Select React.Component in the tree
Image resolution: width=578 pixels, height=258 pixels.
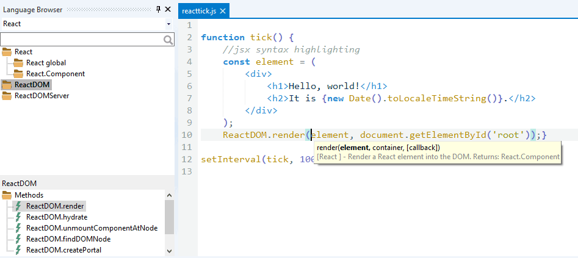[56, 74]
